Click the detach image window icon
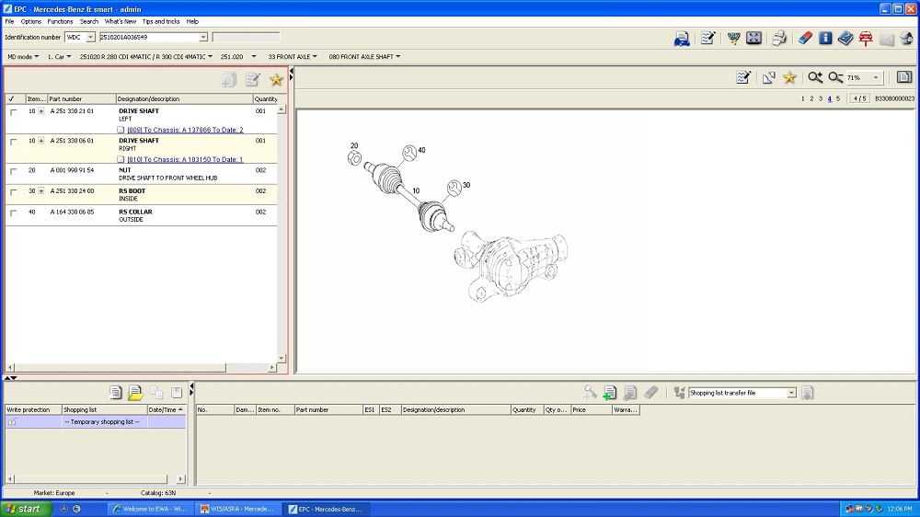Image resolution: width=920 pixels, height=517 pixels. tap(768, 77)
